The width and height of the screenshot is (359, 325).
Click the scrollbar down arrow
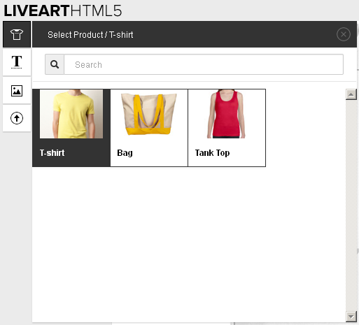pyautogui.click(x=351, y=317)
